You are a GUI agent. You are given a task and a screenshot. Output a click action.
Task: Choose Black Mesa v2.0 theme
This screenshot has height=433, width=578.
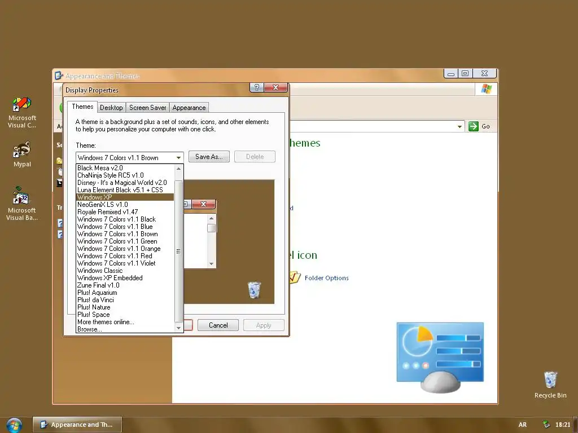click(125, 168)
